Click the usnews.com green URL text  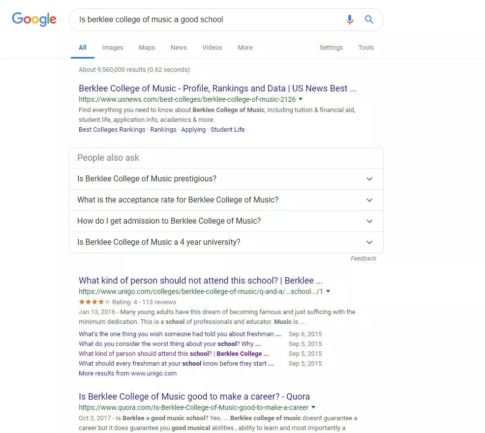(187, 99)
